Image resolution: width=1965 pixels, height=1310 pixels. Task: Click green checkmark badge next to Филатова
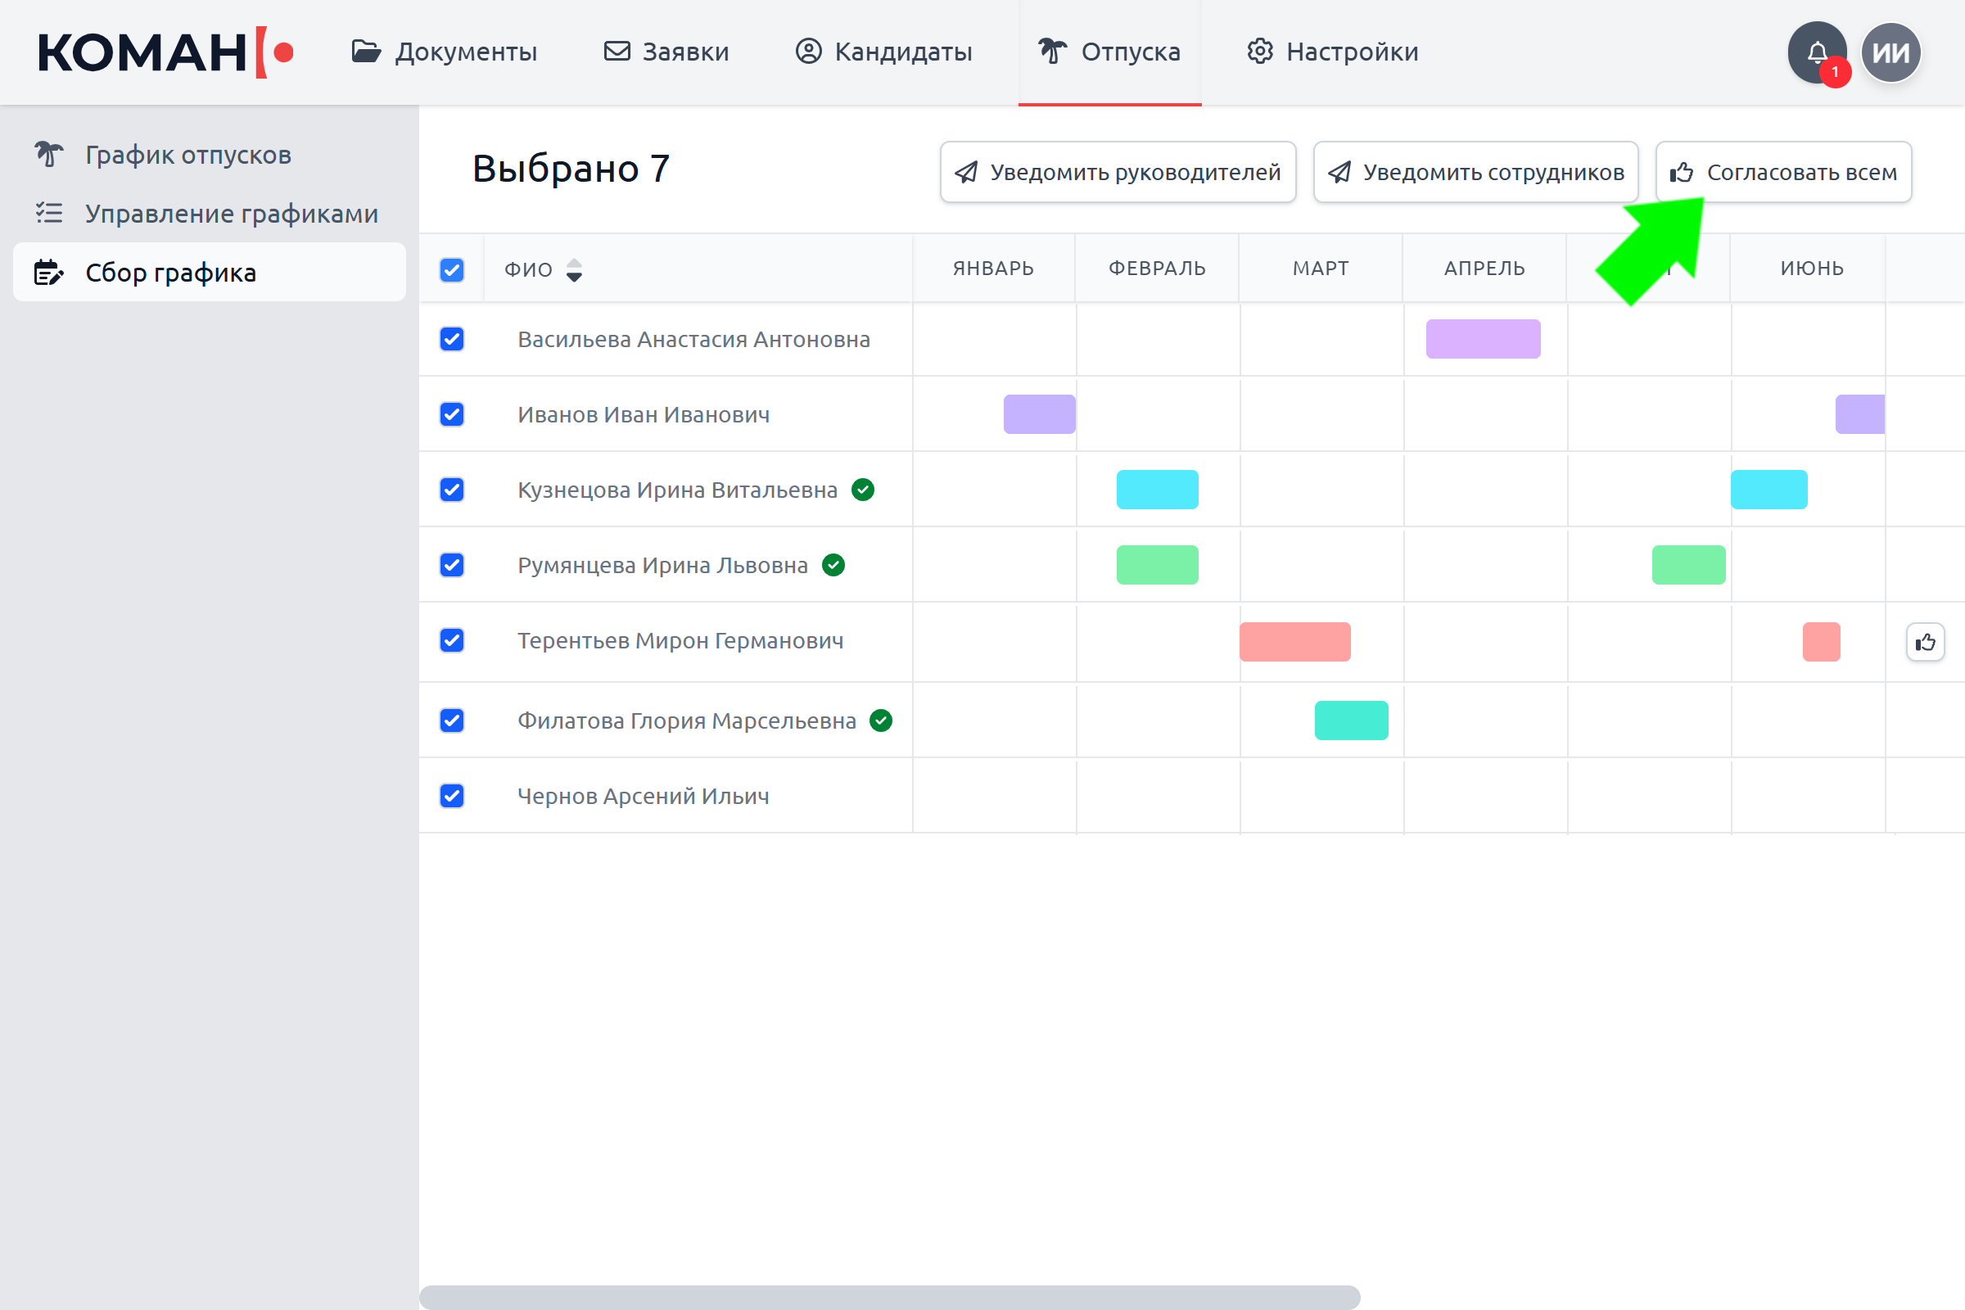click(881, 720)
